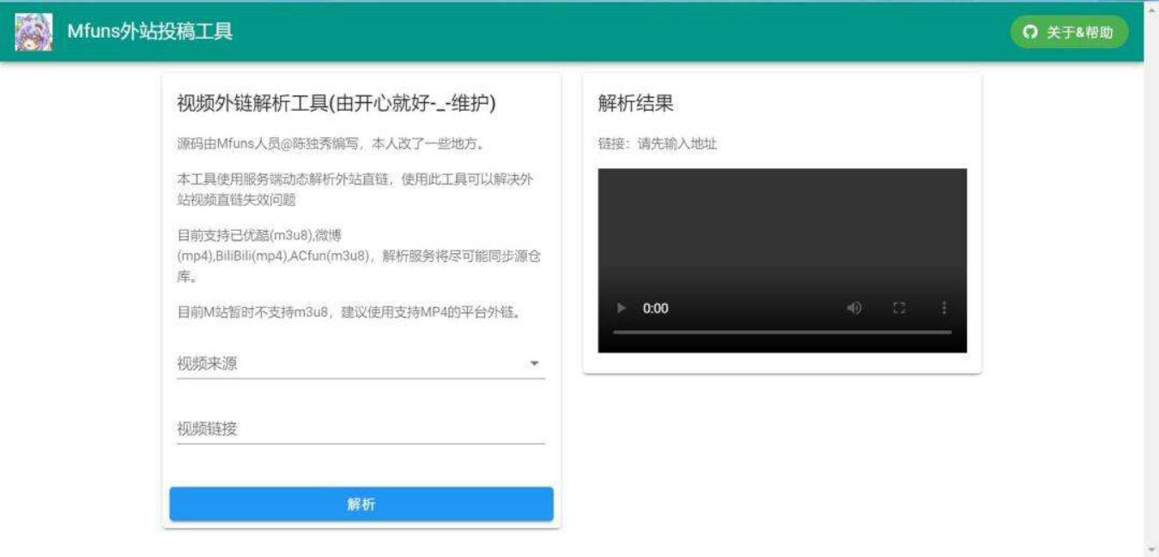Click the 0:00 video time display
Screen dimensions: 1159x557
point(655,308)
